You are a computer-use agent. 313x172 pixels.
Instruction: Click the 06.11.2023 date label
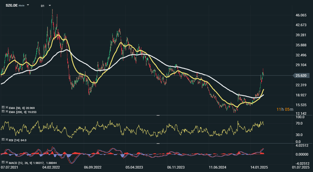(x=176, y=167)
